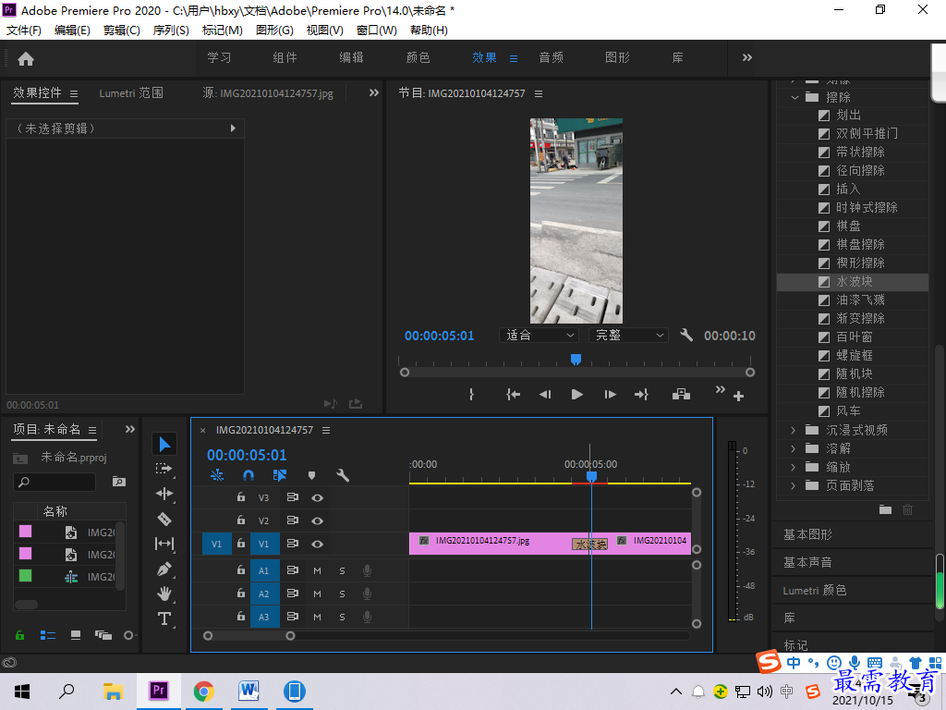Switch to the 颜色 workspace tab
946x710 pixels.
[418, 57]
